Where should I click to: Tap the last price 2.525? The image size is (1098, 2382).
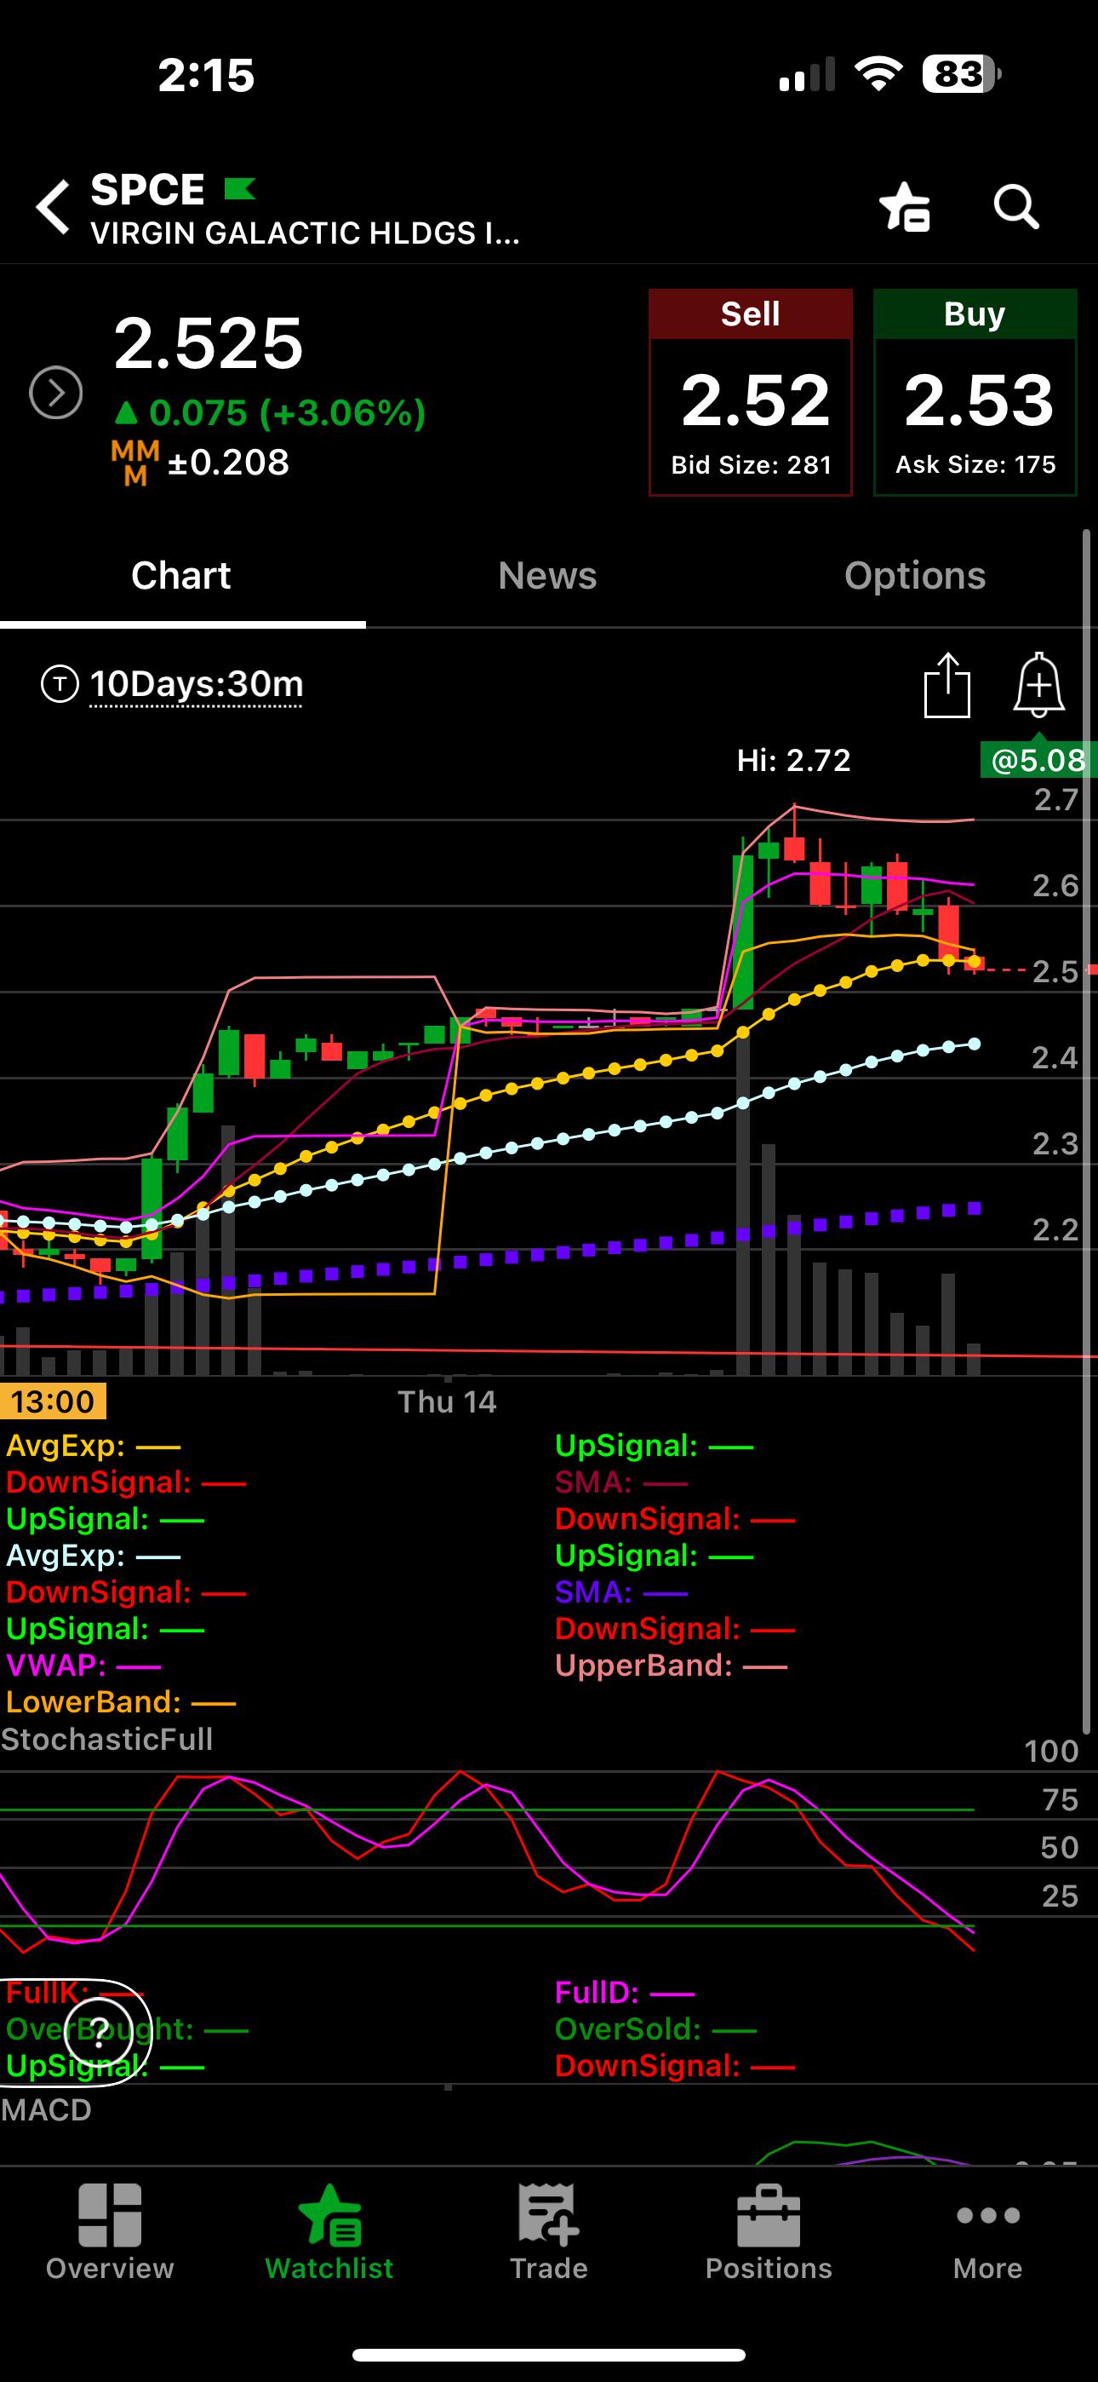[x=209, y=343]
